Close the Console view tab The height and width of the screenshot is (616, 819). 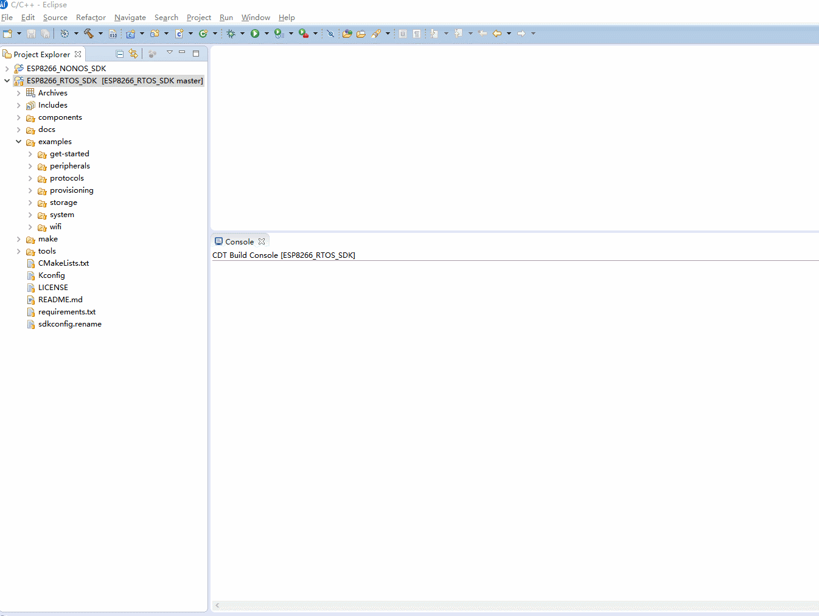click(262, 241)
